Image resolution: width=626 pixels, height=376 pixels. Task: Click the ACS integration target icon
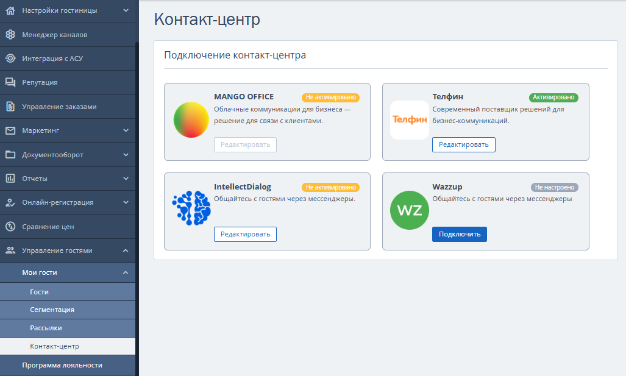tap(10, 59)
